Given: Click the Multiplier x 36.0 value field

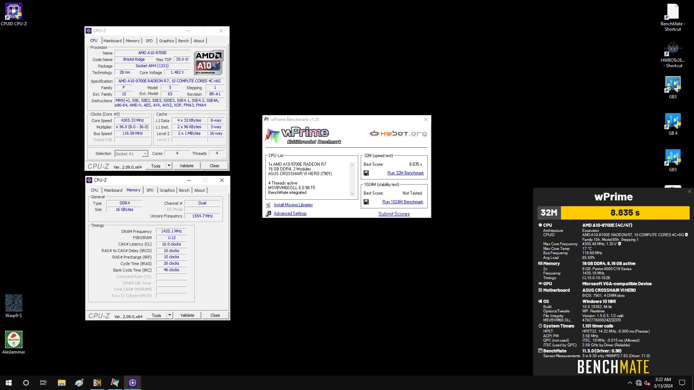Looking at the screenshot, I should [132, 127].
